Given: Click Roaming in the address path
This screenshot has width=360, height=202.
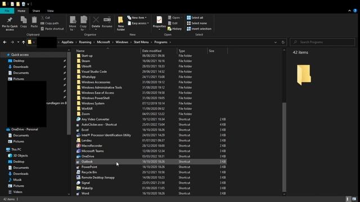Looking at the screenshot, I should coord(85,42).
